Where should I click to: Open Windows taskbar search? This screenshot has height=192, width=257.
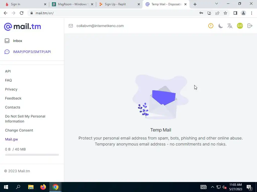pos(18,187)
